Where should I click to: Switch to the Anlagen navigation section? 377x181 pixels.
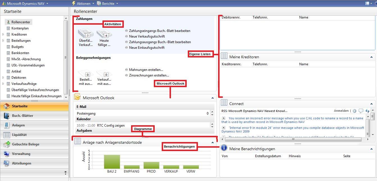point(34,125)
